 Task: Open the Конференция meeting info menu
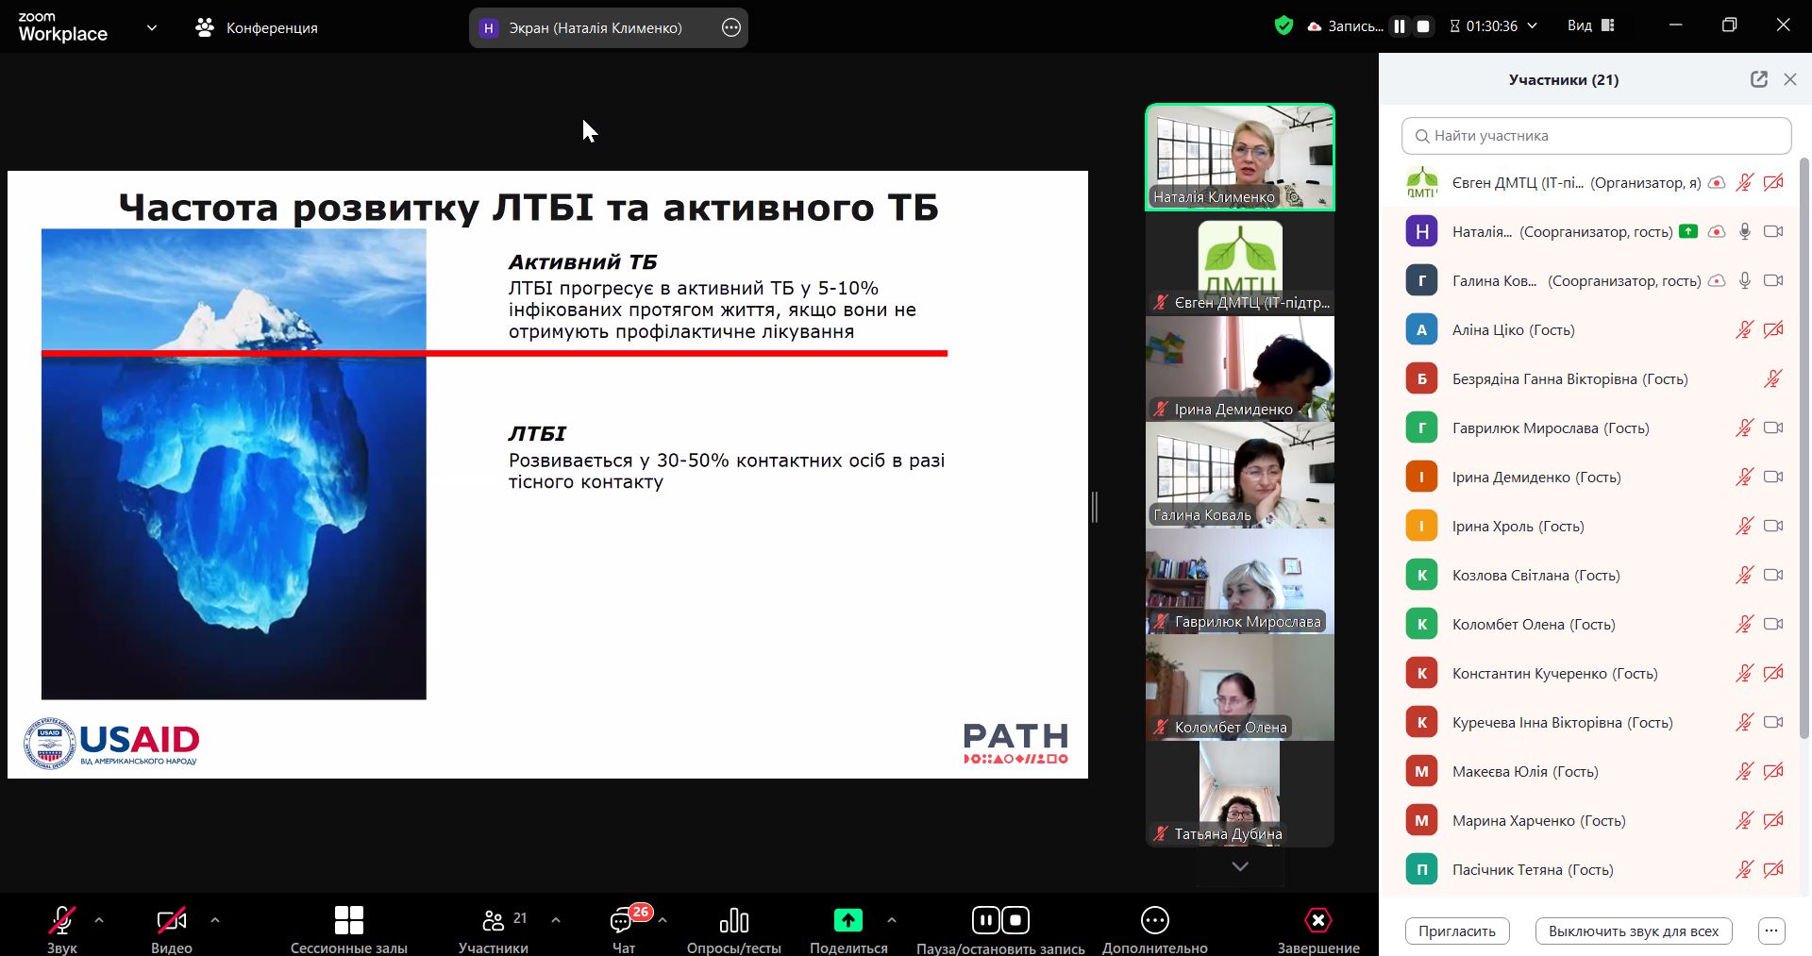257,27
